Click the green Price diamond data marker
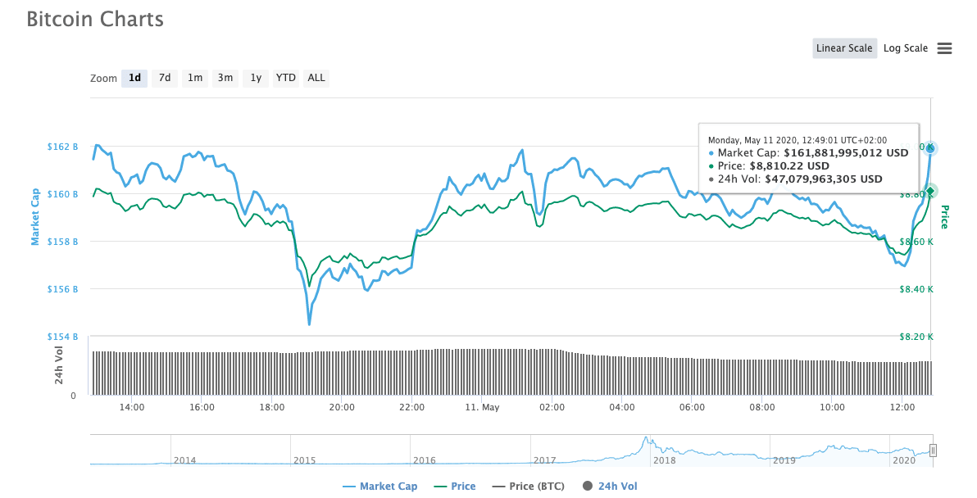This screenshot has width=977, height=498. pos(930,191)
